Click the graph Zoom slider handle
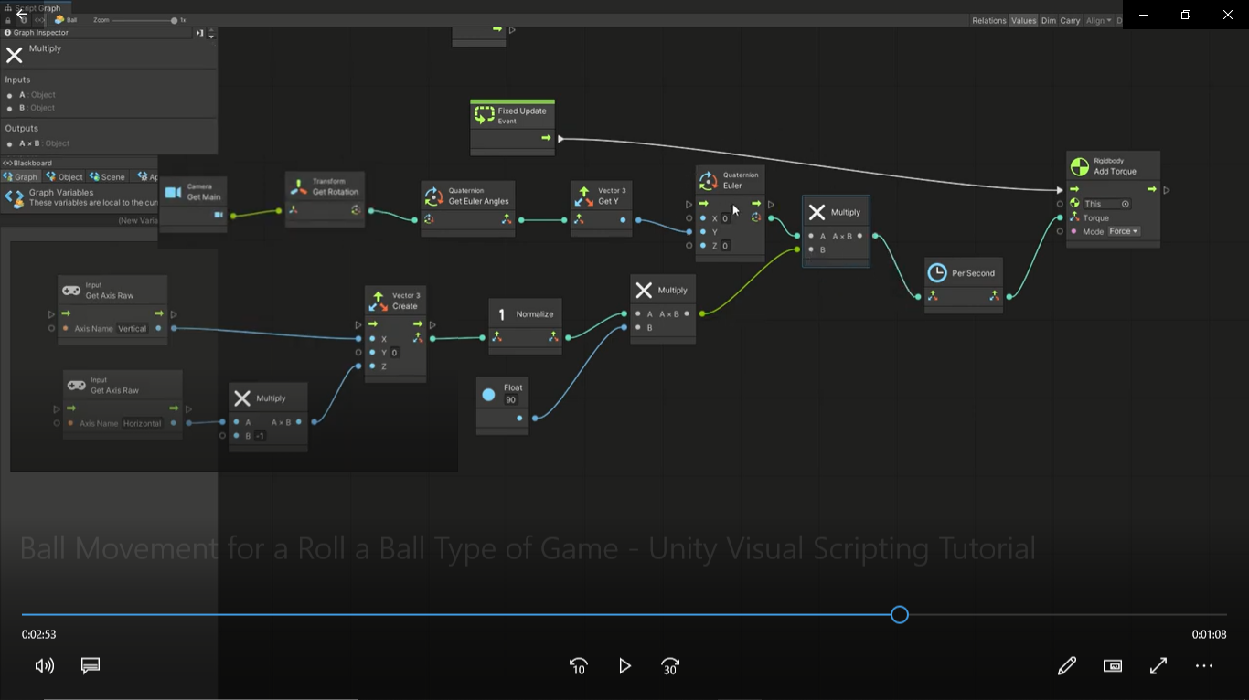This screenshot has height=700, width=1249. pyautogui.click(x=174, y=20)
